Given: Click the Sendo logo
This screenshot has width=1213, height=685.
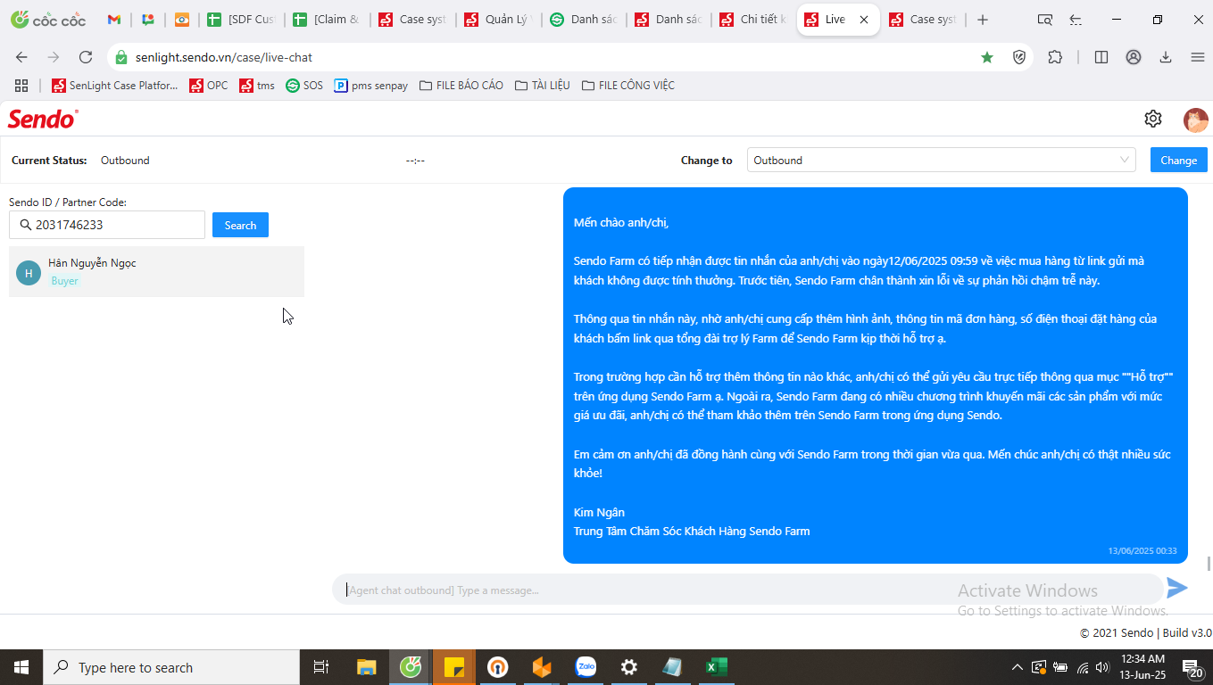Looking at the screenshot, I should click(x=43, y=119).
